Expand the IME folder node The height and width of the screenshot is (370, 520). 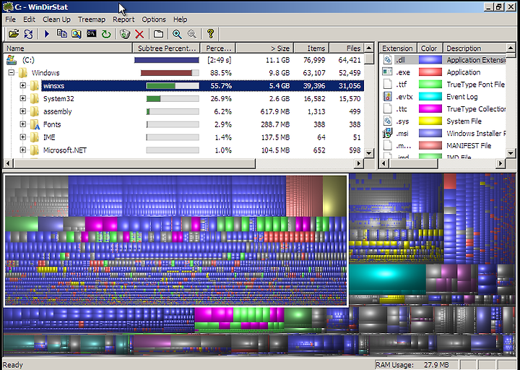pyautogui.click(x=22, y=137)
